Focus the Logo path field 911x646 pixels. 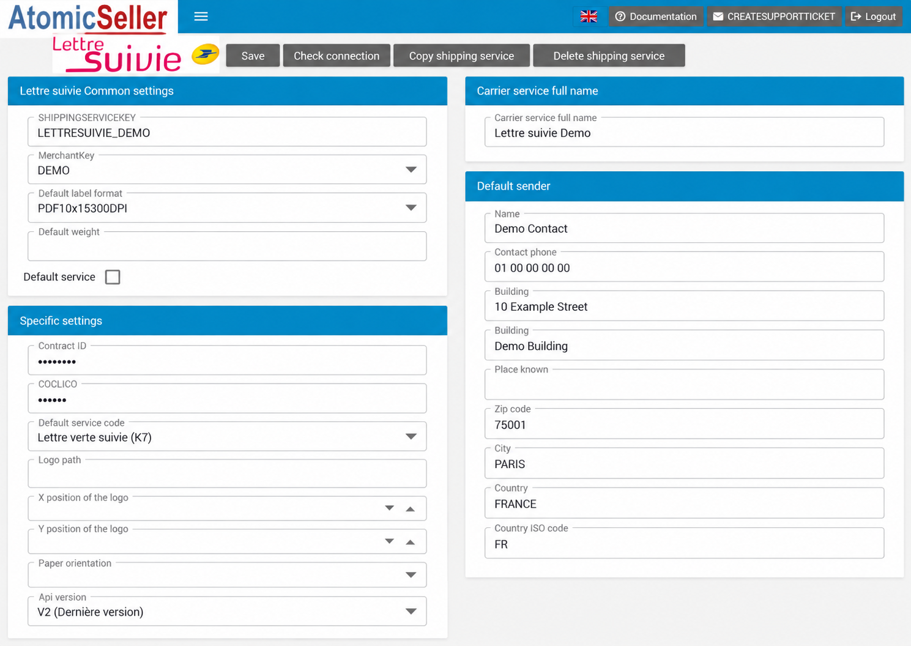(x=227, y=473)
